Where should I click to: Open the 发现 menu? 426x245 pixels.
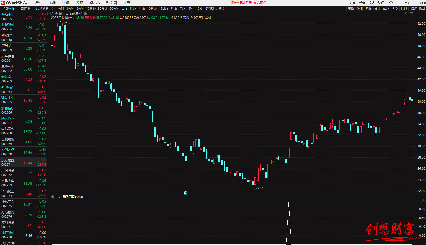tap(80, 3)
